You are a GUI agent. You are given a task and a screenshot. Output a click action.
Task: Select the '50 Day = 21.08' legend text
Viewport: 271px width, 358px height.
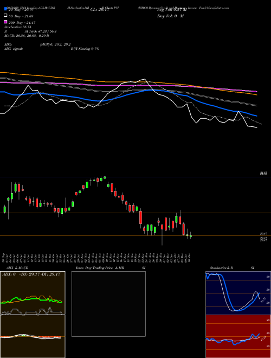pos(21,16)
